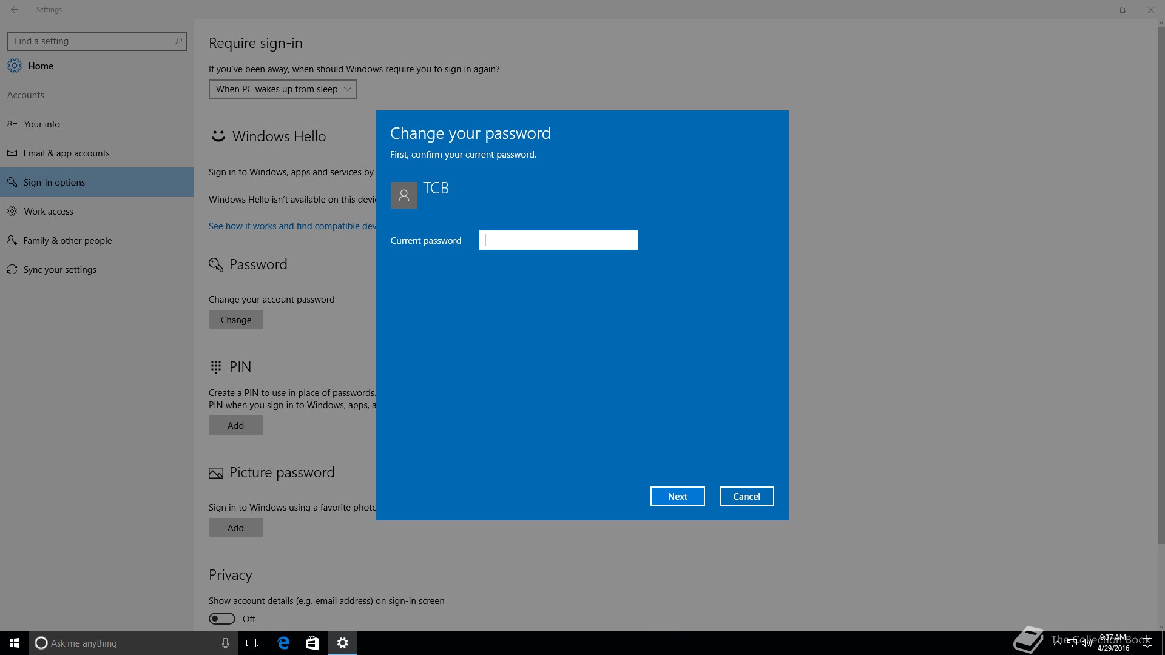Click the Email & app accounts envelope icon
Screen dimensions: 1165x655
(12, 153)
